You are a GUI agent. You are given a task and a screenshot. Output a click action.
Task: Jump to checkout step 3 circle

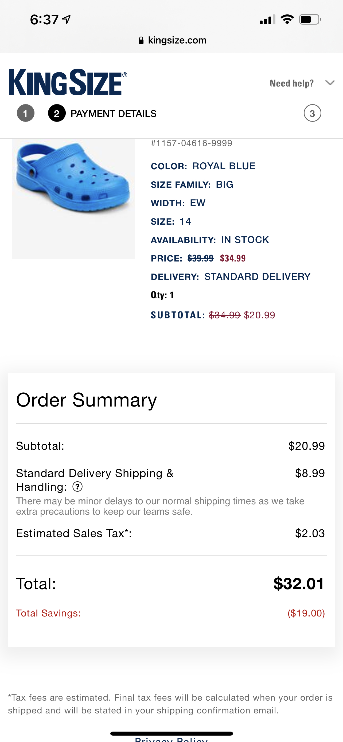click(312, 113)
